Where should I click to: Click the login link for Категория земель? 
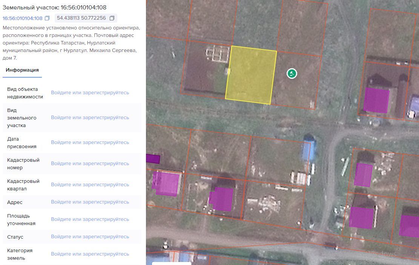[90, 254]
